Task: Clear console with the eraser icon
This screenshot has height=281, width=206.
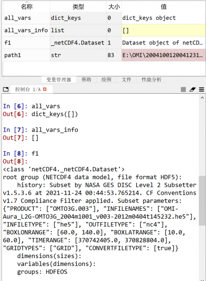Action: pyautogui.click(x=192, y=89)
